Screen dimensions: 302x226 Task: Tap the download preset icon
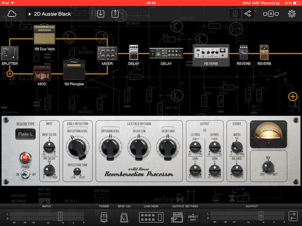pos(100,14)
